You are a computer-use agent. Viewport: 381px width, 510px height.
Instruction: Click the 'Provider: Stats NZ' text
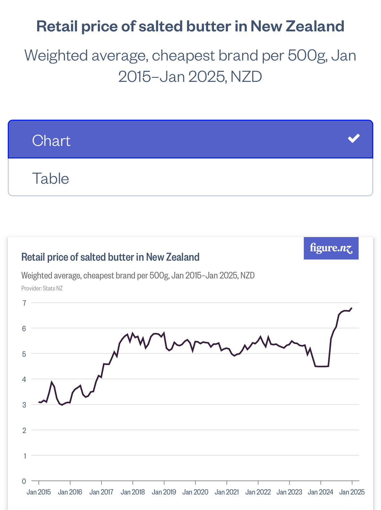coord(42,288)
